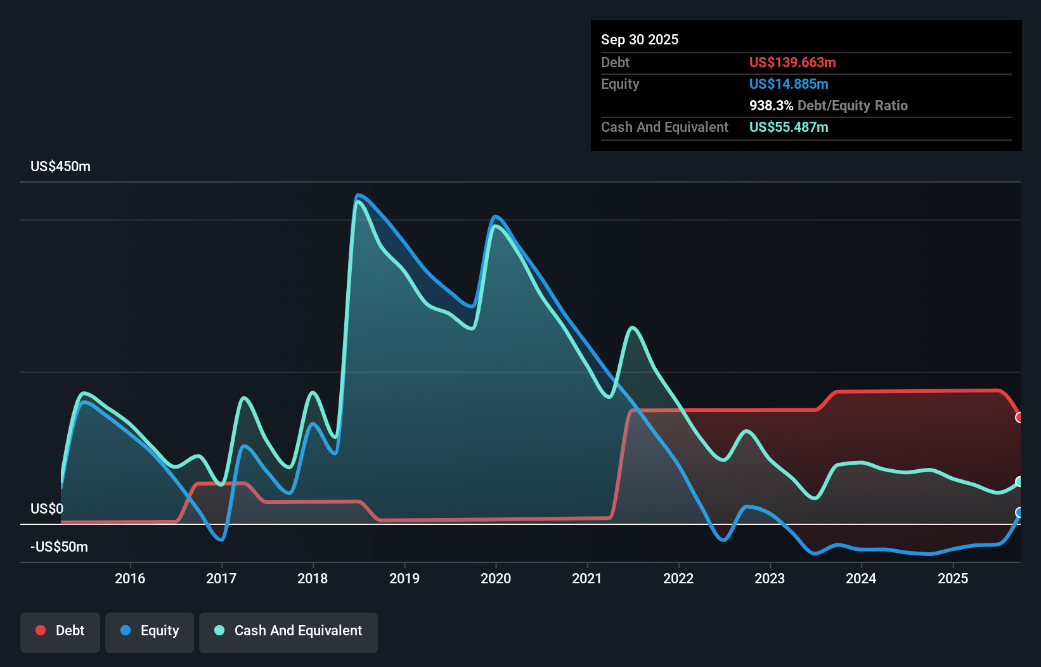The width and height of the screenshot is (1041, 667).
Task: Click the -US$50m axis label
Action: click(59, 547)
